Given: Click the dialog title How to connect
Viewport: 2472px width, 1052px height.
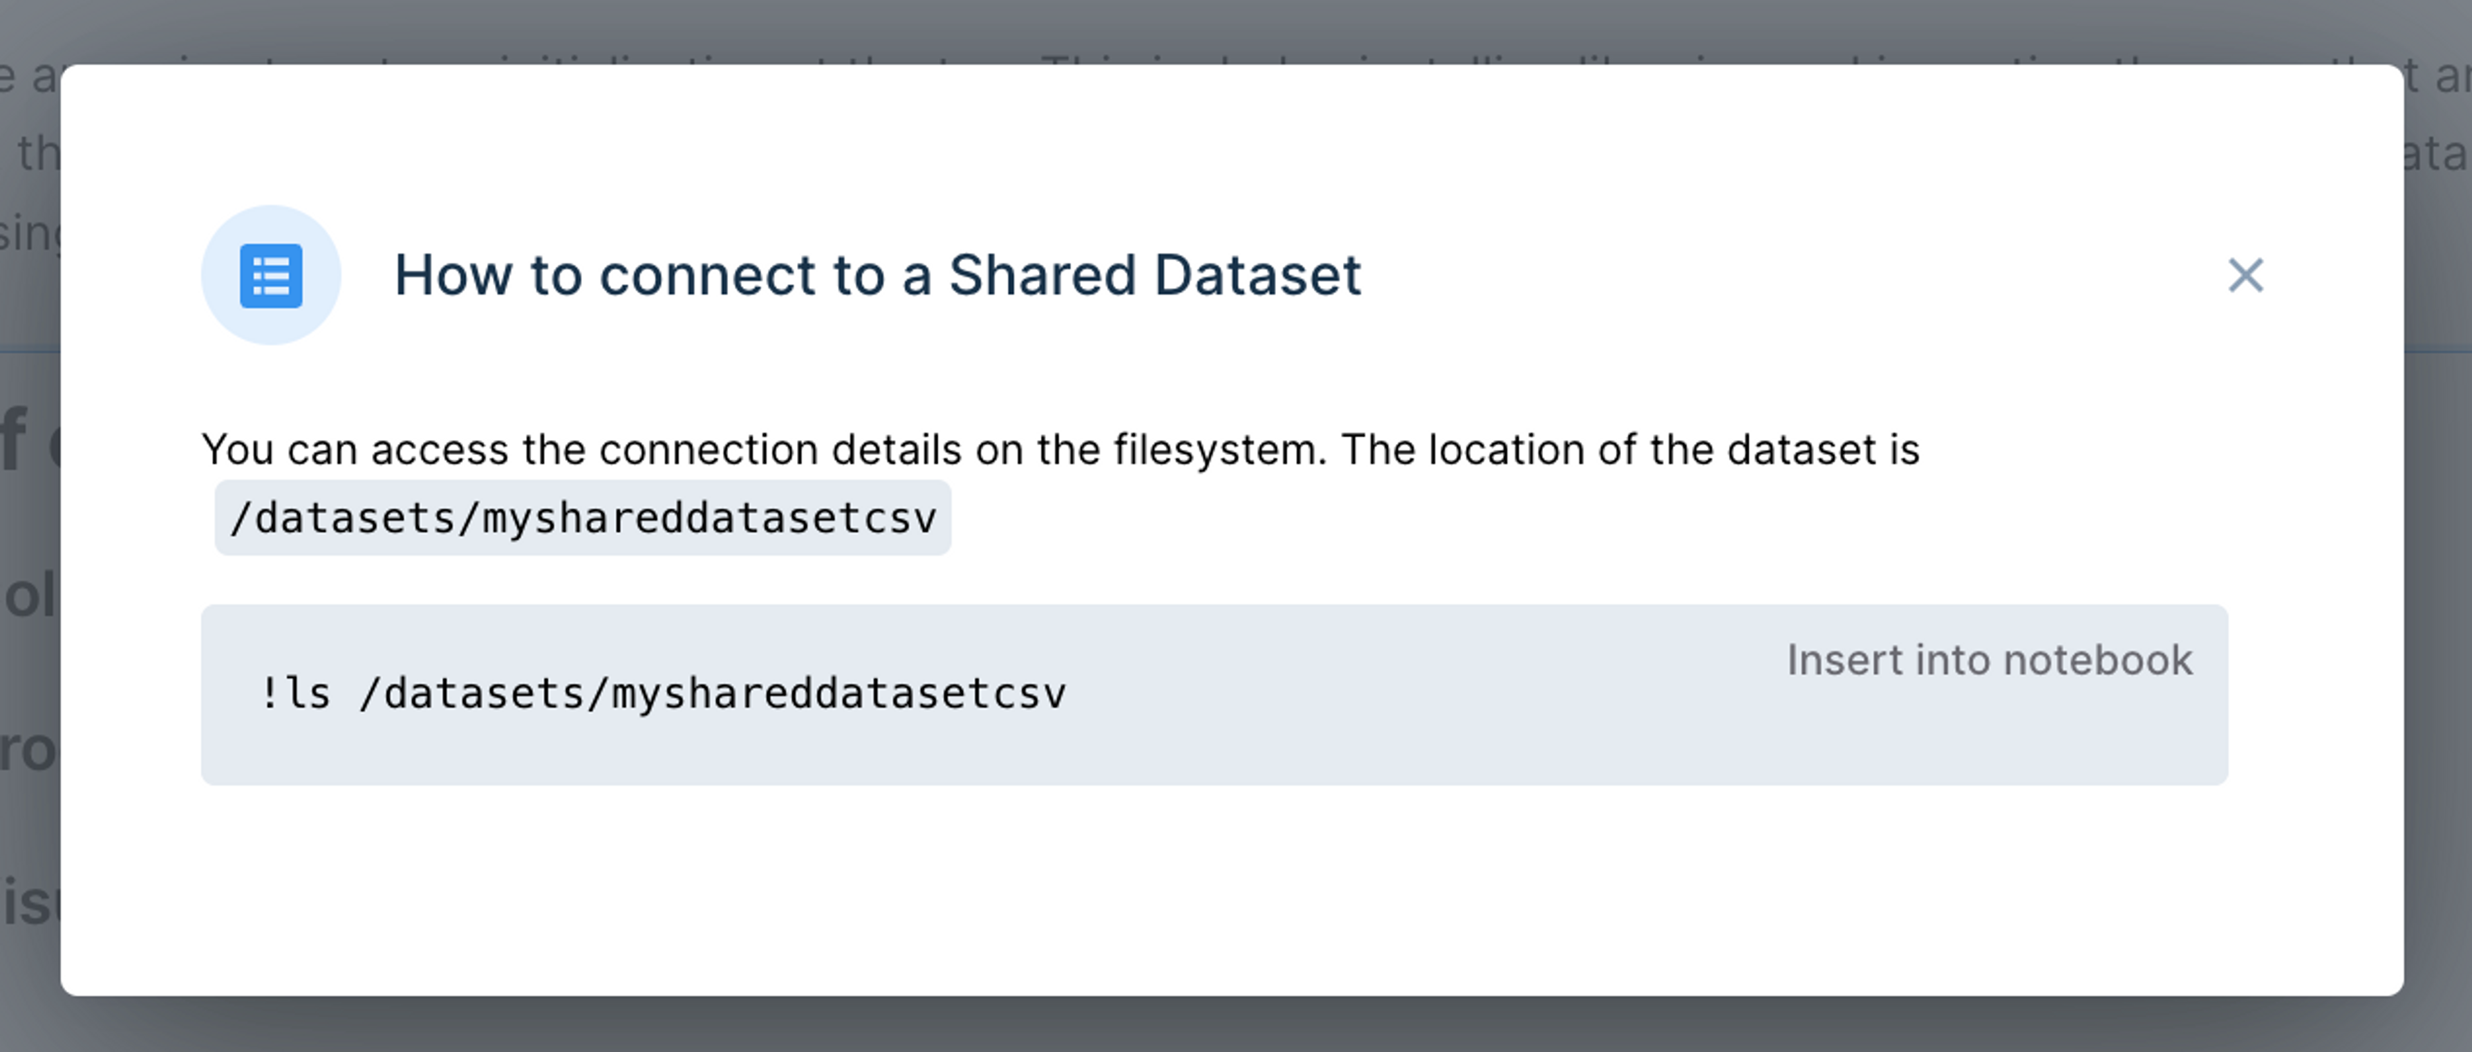Looking at the screenshot, I should pos(877,275).
